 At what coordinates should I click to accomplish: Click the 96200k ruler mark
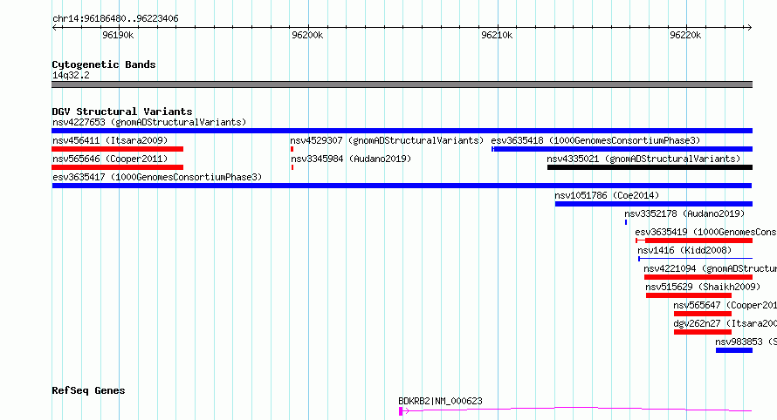307,35
